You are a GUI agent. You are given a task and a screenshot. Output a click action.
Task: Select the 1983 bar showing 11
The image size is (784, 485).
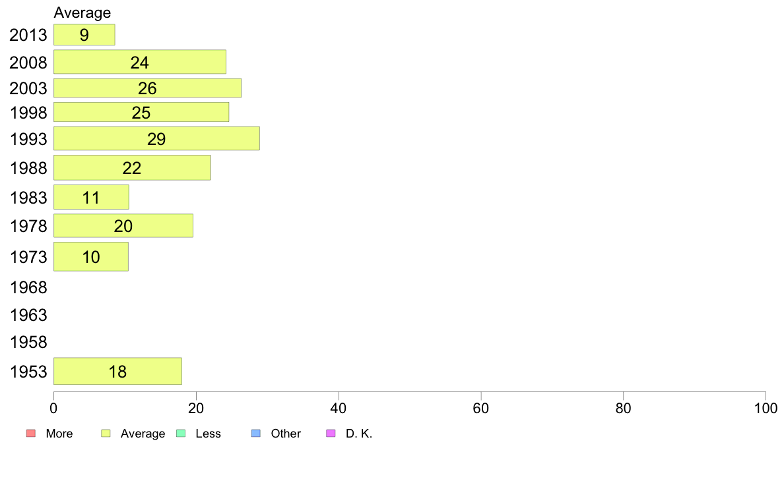coord(92,197)
